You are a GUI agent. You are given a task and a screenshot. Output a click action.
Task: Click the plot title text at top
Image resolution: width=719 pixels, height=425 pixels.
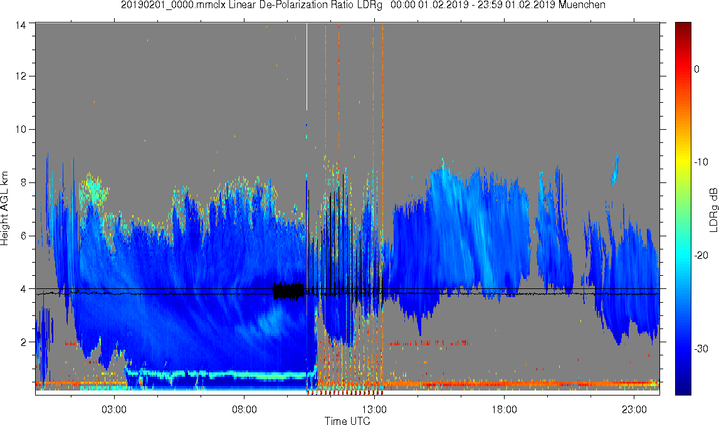[x=363, y=5]
